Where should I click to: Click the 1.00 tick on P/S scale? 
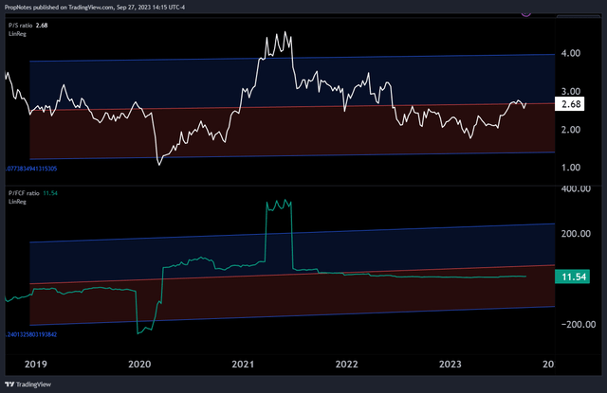click(x=571, y=168)
